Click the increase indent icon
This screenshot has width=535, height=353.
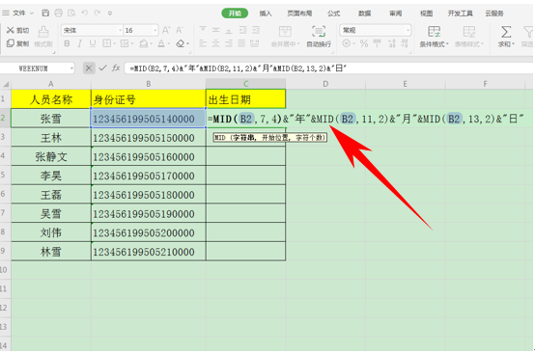256,30
